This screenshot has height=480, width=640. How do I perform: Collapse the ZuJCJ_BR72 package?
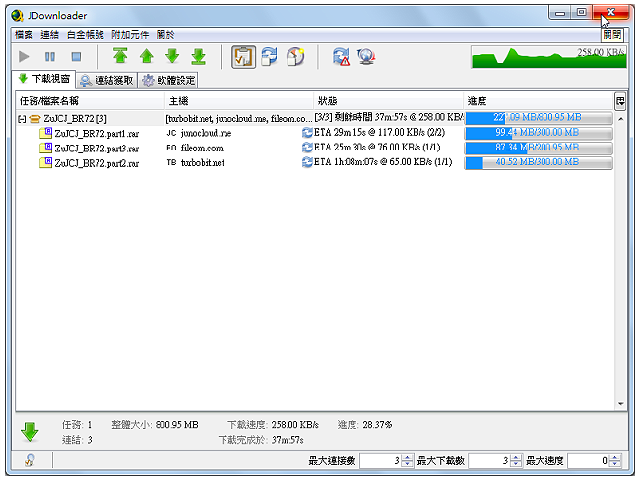click(22, 119)
